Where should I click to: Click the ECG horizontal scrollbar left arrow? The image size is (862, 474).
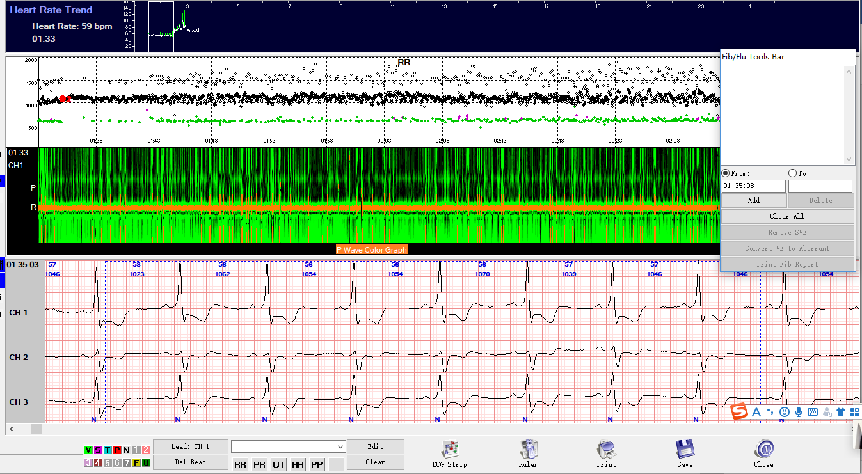(x=11, y=429)
